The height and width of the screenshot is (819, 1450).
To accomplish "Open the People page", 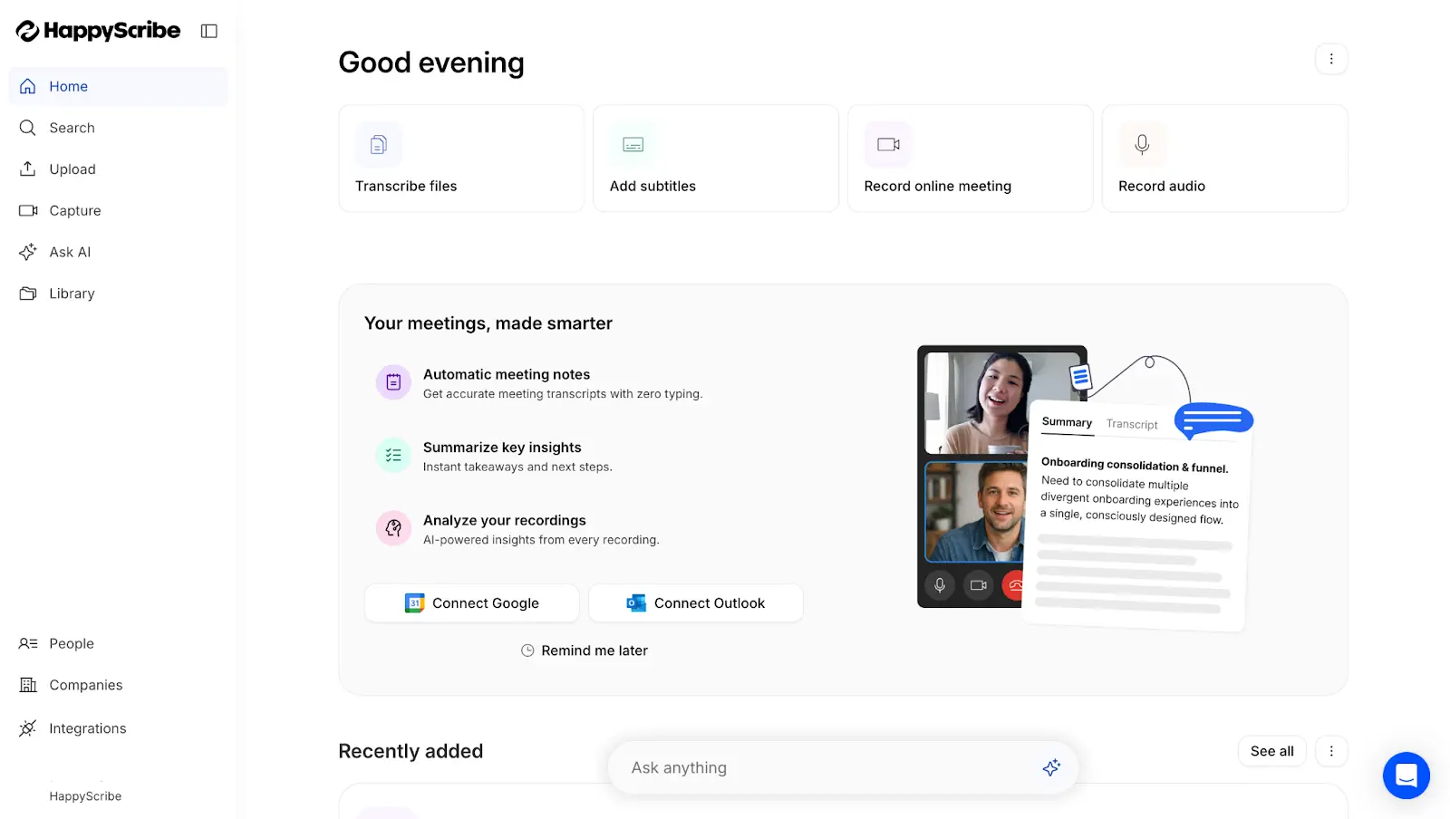I will (71, 643).
